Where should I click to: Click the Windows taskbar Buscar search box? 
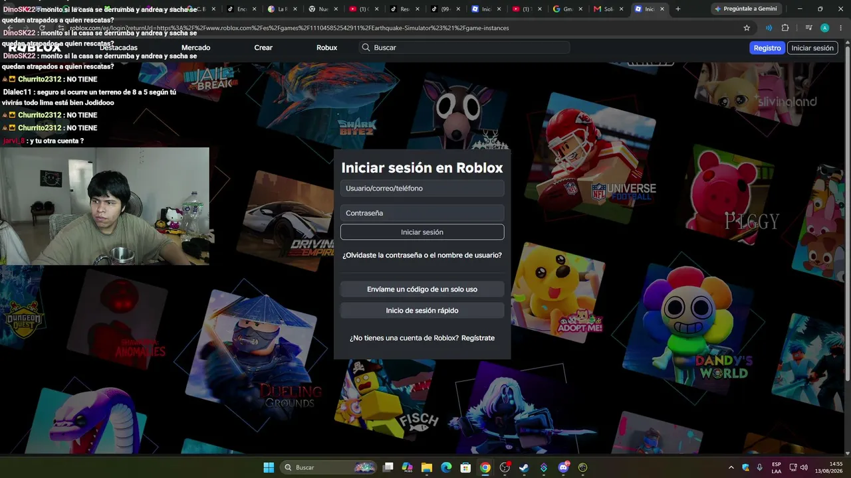tap(329, 467)
